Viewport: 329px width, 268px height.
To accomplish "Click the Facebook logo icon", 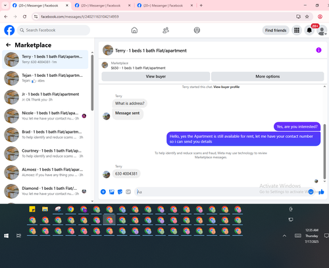I will tap(9, 30).
